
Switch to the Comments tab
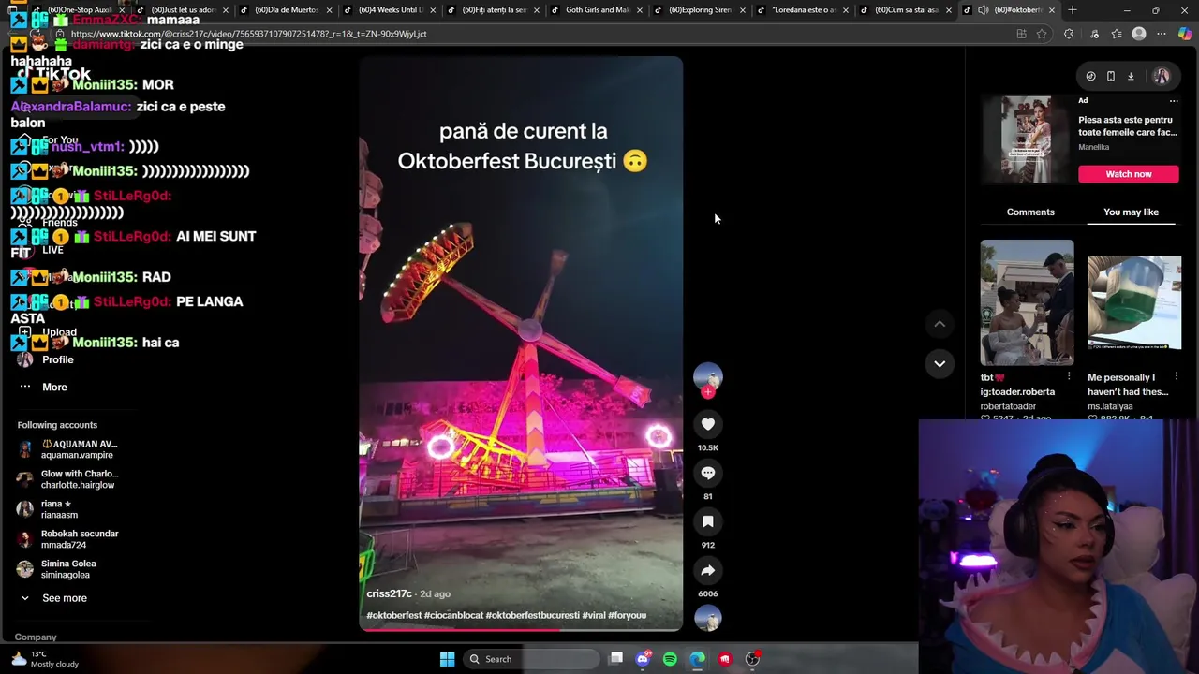[1030, 212]
